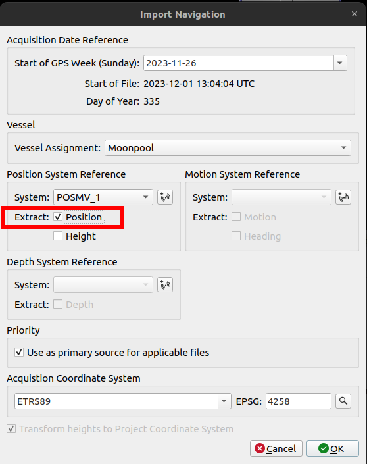This screenshot has height=464, width=367.
Task: Click Transform heights to Project Coordinate System checkbox
Action: 11,428
